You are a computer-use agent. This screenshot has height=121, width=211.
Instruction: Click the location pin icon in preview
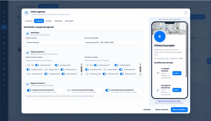(x=155, y=59)
